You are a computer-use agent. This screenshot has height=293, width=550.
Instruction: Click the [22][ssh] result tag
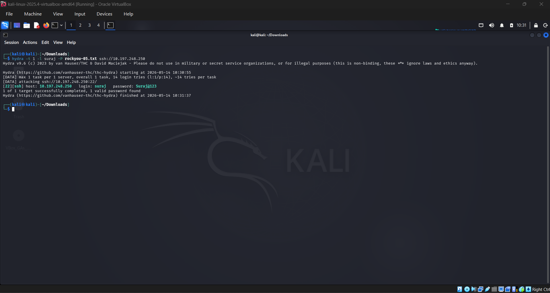point(13,86)
